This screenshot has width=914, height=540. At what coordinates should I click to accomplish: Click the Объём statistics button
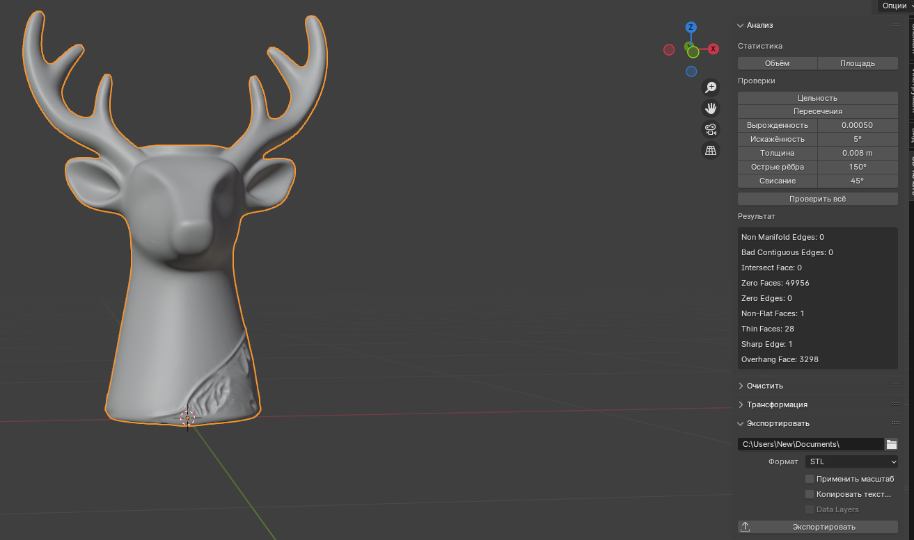coord(777,63)
